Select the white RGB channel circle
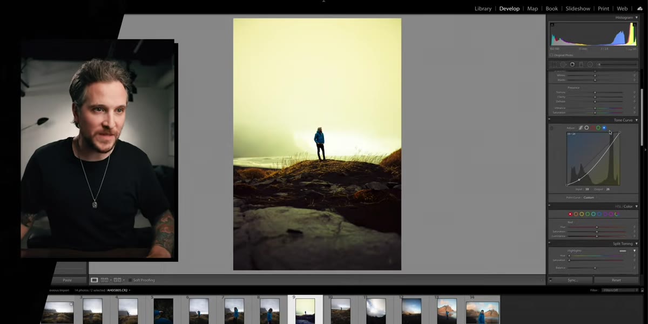This screenshot has width=648, height=324. point(586,127)
